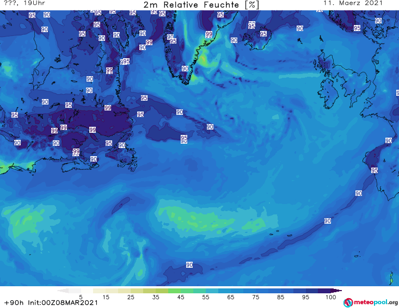The image size is (399, 308).
Task: Click the colorbar legend label '35'
Action: [x=156, y=297]
